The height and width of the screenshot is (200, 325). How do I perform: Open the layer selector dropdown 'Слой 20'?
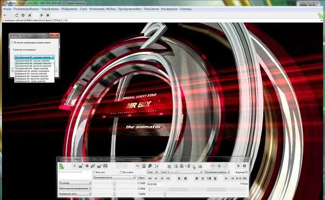(x=174, y=172)
